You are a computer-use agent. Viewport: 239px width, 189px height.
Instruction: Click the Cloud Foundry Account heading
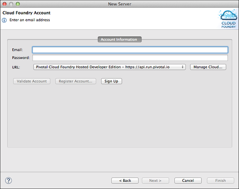pos(26,13)
